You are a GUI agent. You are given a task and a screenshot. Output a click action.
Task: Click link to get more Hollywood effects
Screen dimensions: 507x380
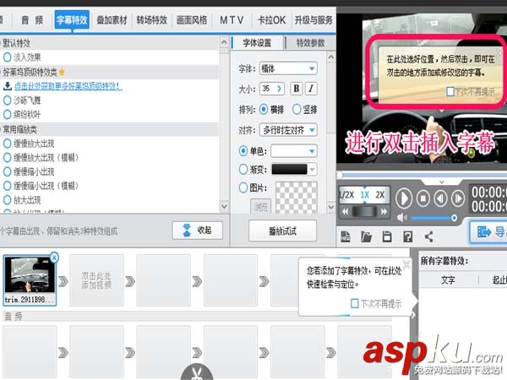(x=68, y=86)
